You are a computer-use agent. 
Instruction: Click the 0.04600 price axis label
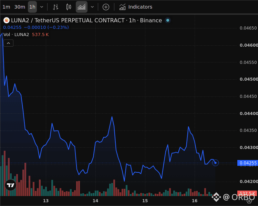(249, 45)
